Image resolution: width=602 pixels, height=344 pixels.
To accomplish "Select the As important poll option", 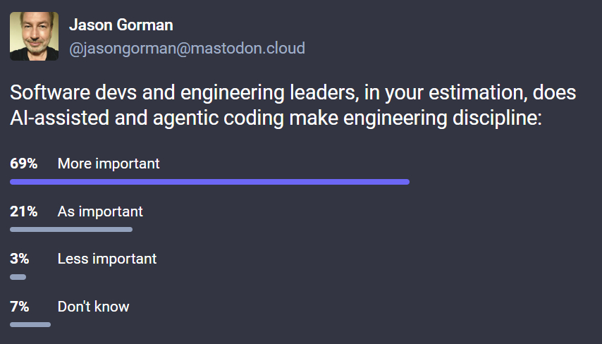I will [100, 211].
